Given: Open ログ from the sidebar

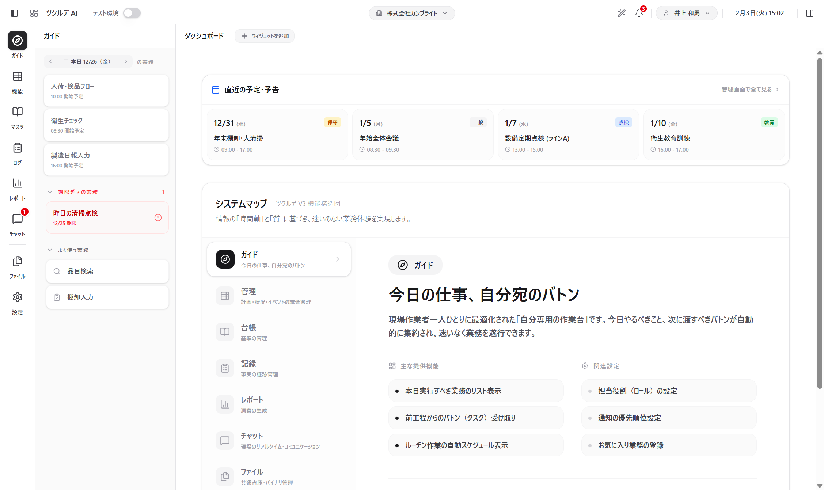Looking at the screenshot, I should (x=17, y=153).
